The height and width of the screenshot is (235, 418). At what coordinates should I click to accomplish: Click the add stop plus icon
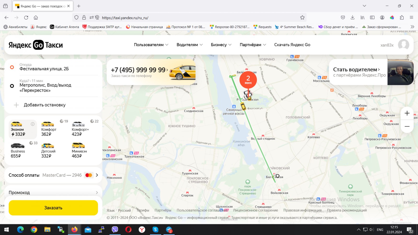pos(16,105)
